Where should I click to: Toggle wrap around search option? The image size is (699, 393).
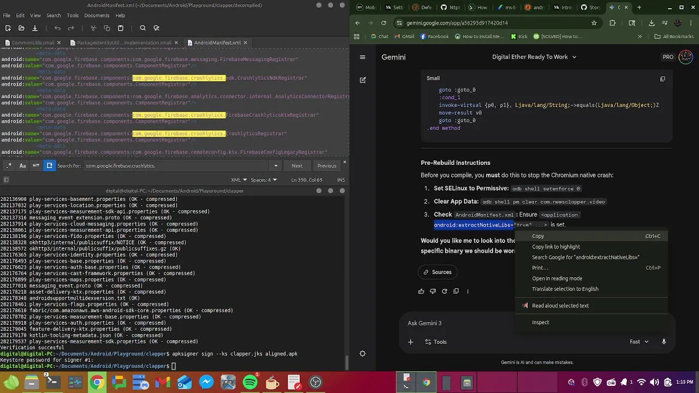click(50, 165)
